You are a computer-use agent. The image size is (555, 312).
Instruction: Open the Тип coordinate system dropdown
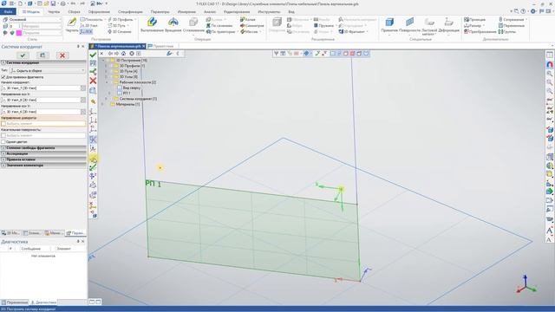click(x=47, y=70)
